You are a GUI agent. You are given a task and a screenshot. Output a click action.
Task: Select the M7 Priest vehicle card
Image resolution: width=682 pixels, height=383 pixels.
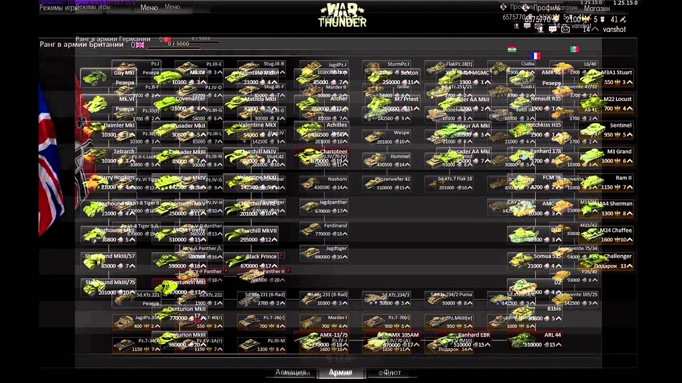(394, 104)
